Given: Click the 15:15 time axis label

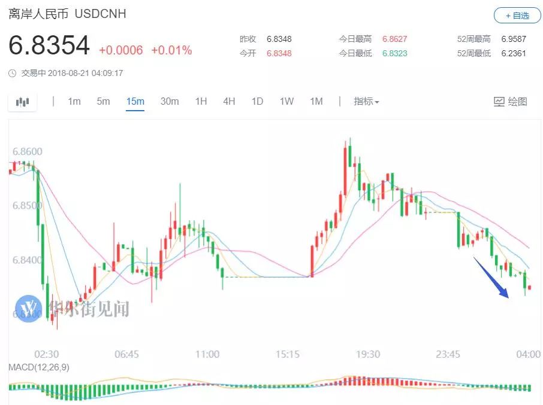Looking at the screenshot, I should [x=288, y=354].
